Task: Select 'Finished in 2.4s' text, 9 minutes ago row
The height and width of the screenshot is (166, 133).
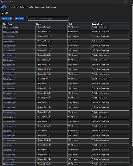Action: point(44,150)
